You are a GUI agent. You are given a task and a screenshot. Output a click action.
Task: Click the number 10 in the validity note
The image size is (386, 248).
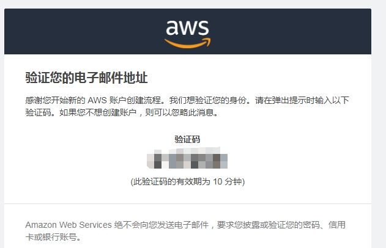[218, 181]
